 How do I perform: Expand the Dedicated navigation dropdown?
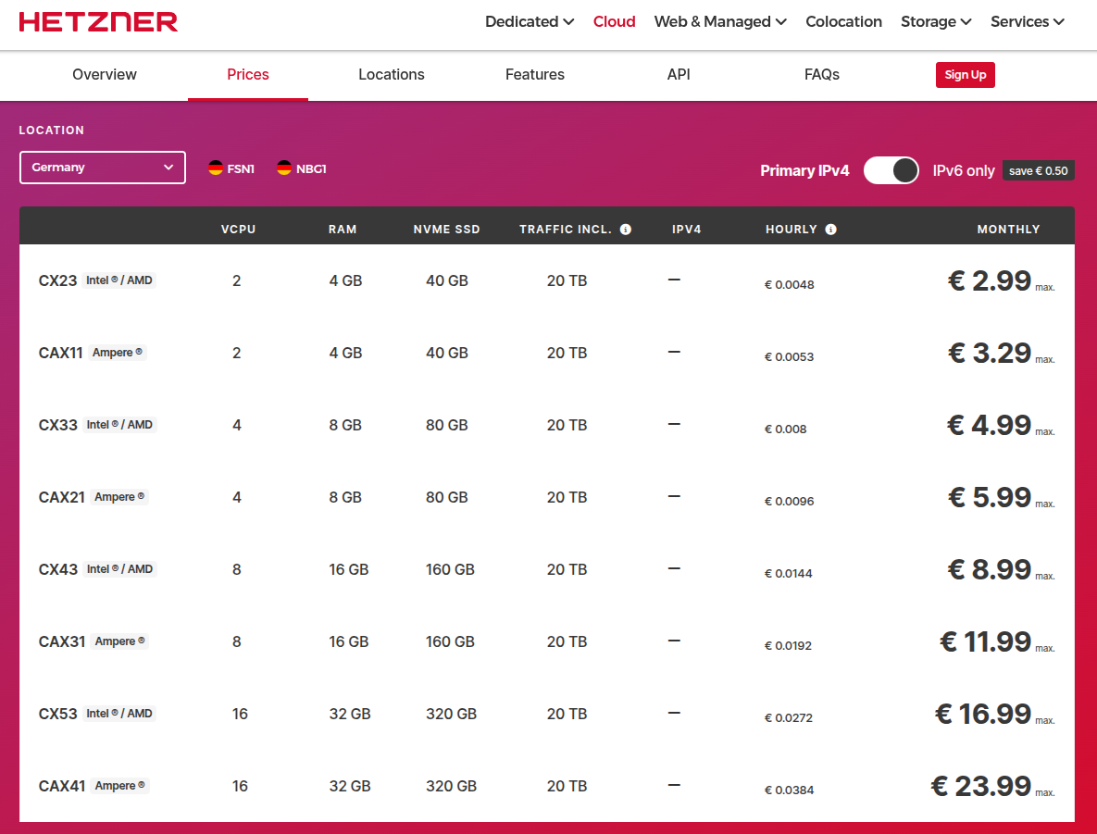pyautogui.click(x=529, y=21)
